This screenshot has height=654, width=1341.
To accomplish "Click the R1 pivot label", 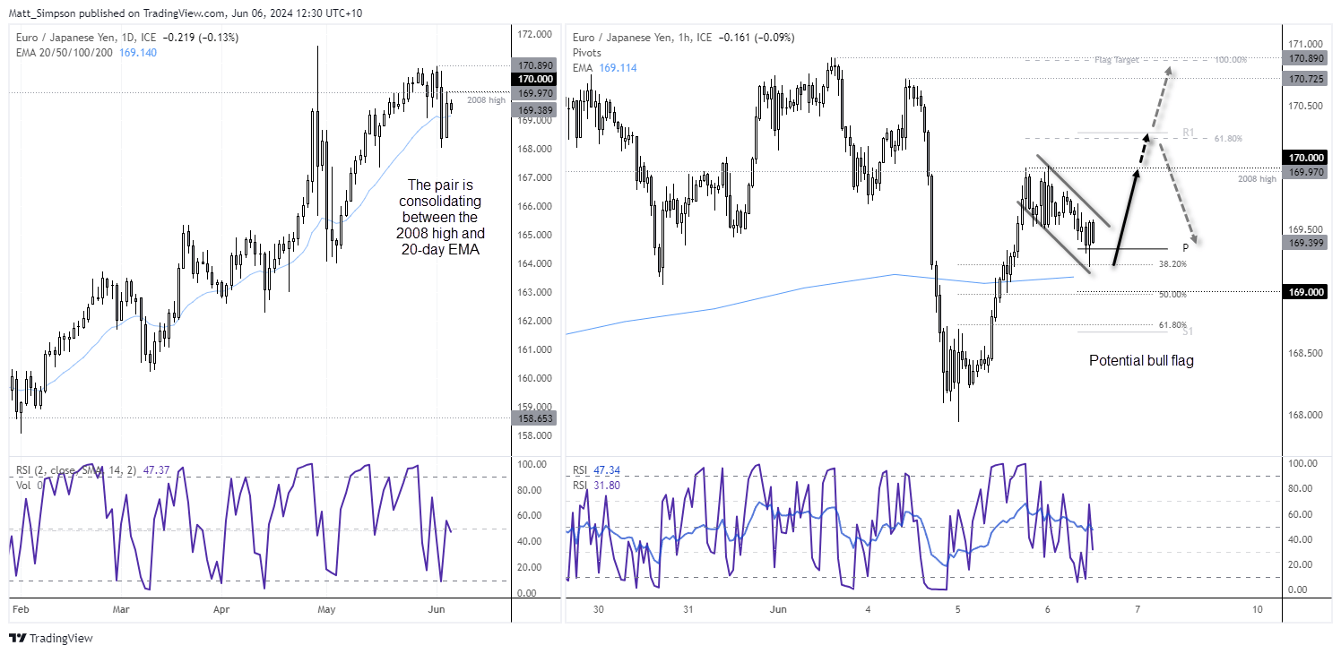I will click(x=1188, y=133).
